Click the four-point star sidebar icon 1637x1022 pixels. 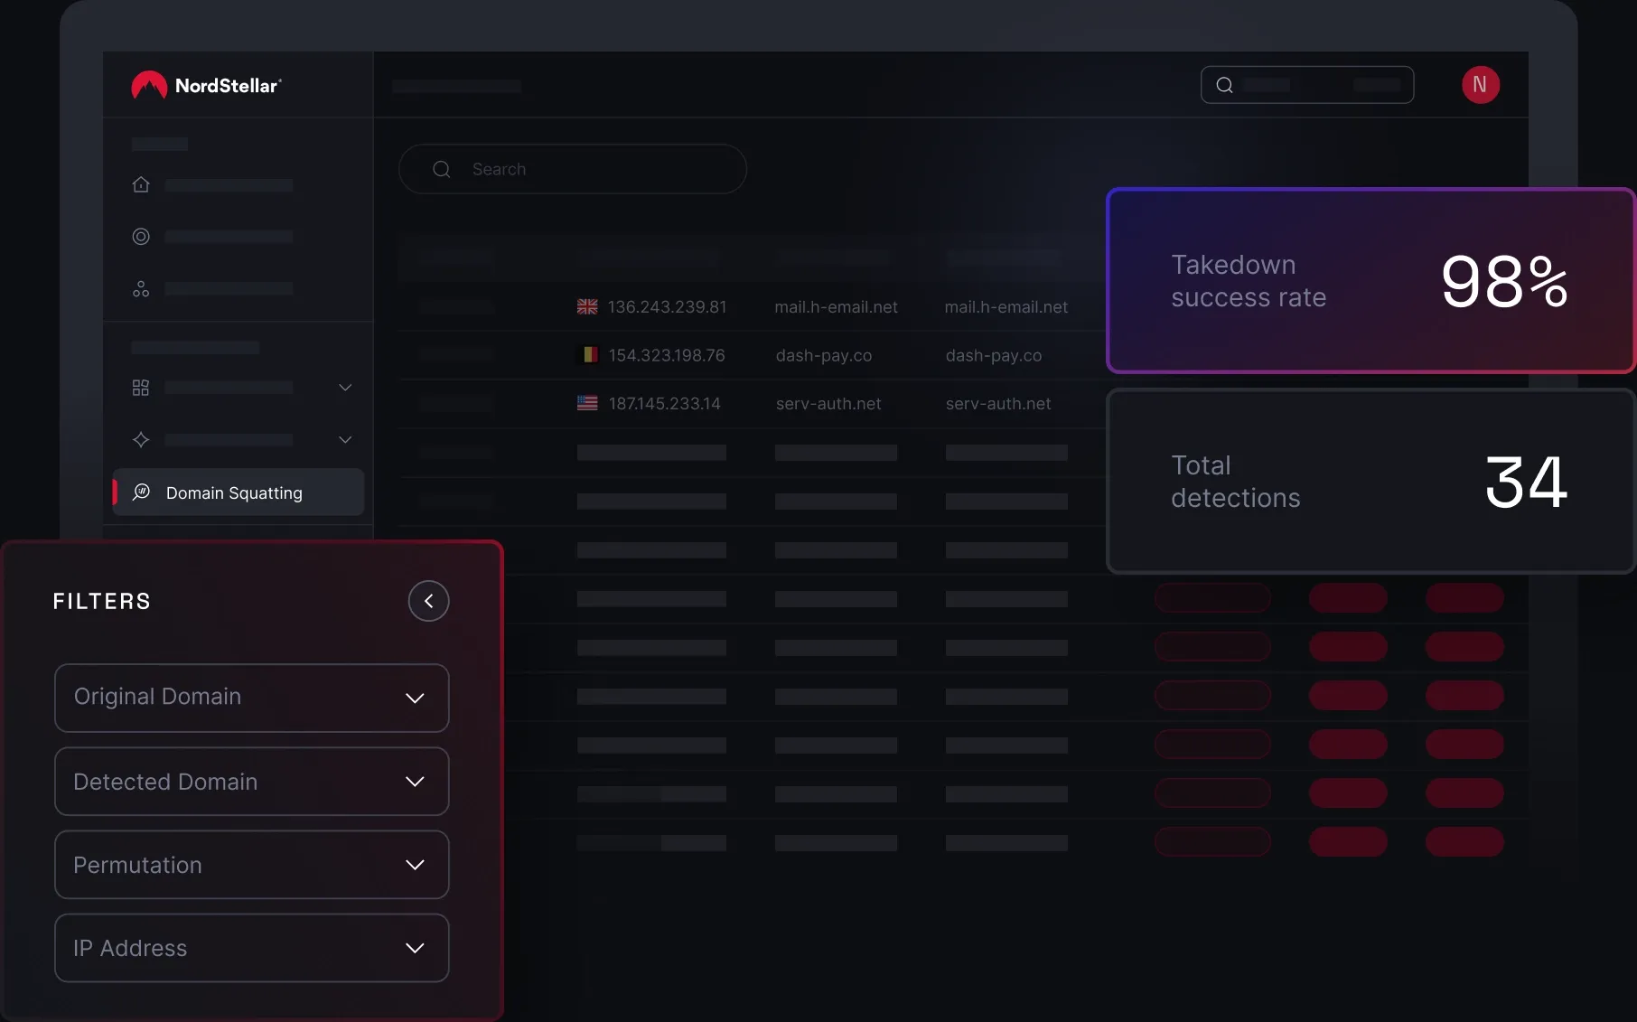(141, 440)
